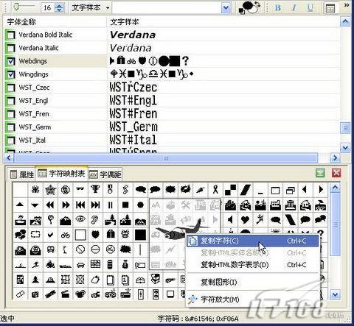
Task: Open the sample text combo box arrow
Action: click(x=226, y=8)
